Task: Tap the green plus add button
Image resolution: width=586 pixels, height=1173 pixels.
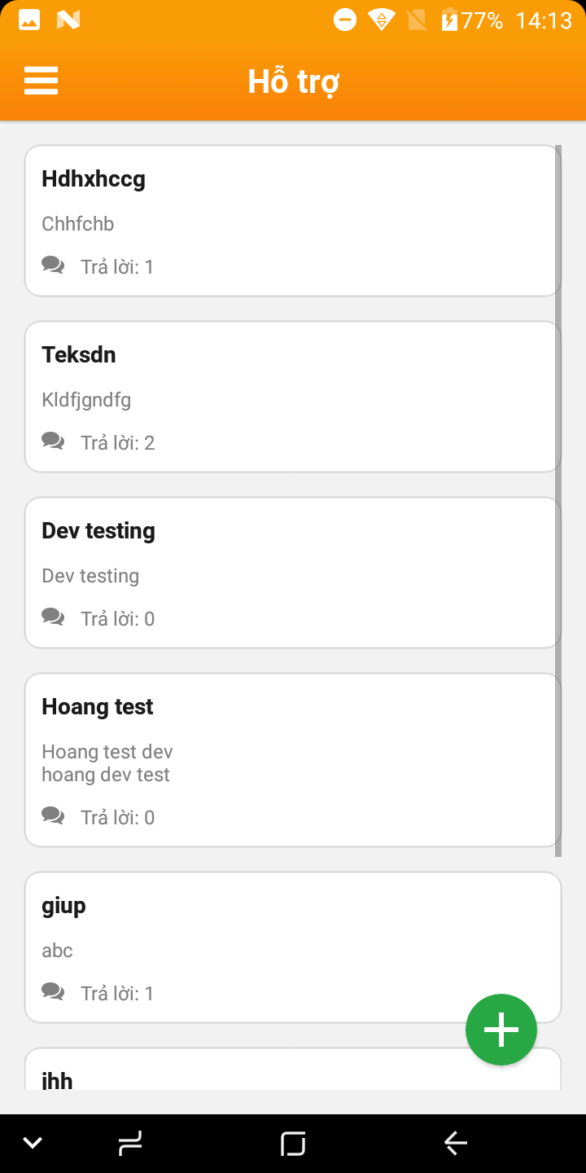Action: tap(501, 1029)
